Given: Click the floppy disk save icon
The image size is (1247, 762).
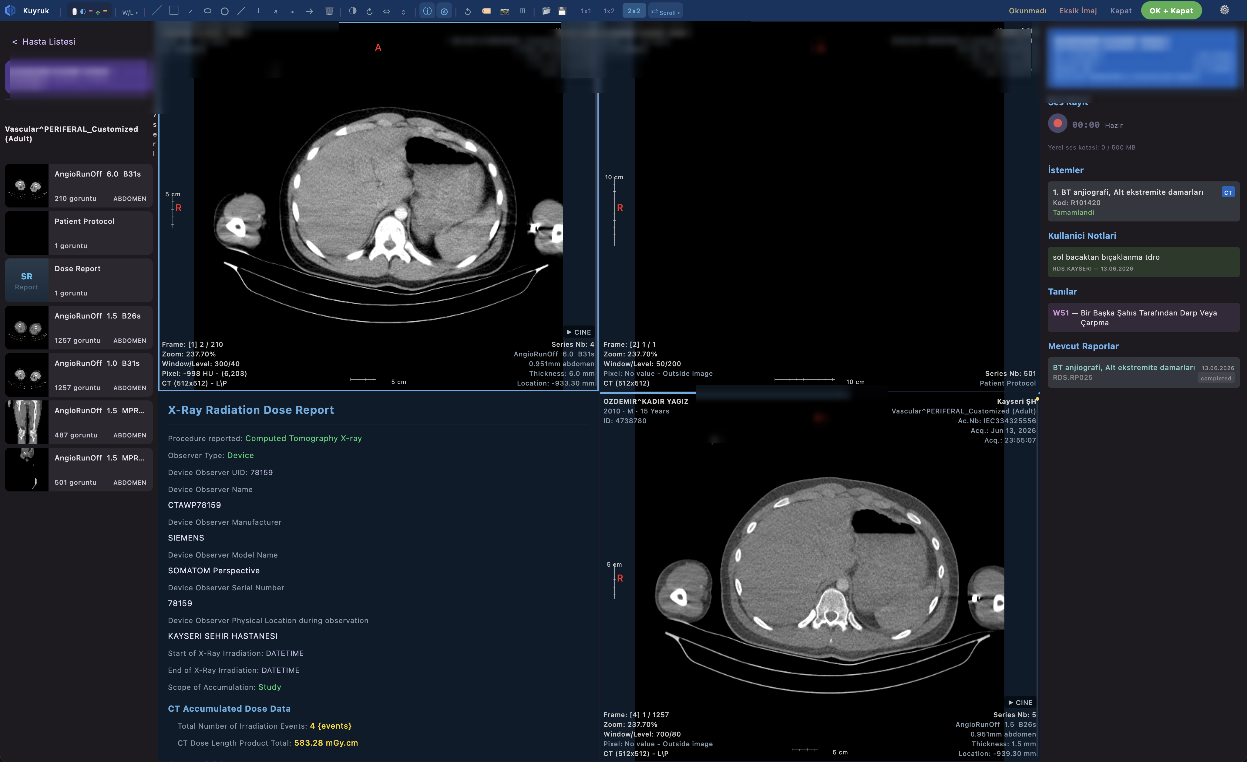Looking at the screenshot, I should tap(562, 11).
